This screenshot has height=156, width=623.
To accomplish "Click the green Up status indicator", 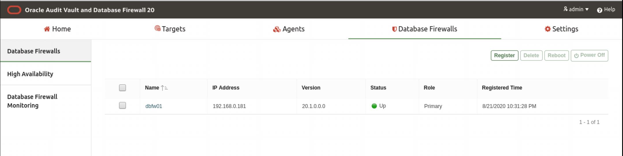I will point(374,106).
